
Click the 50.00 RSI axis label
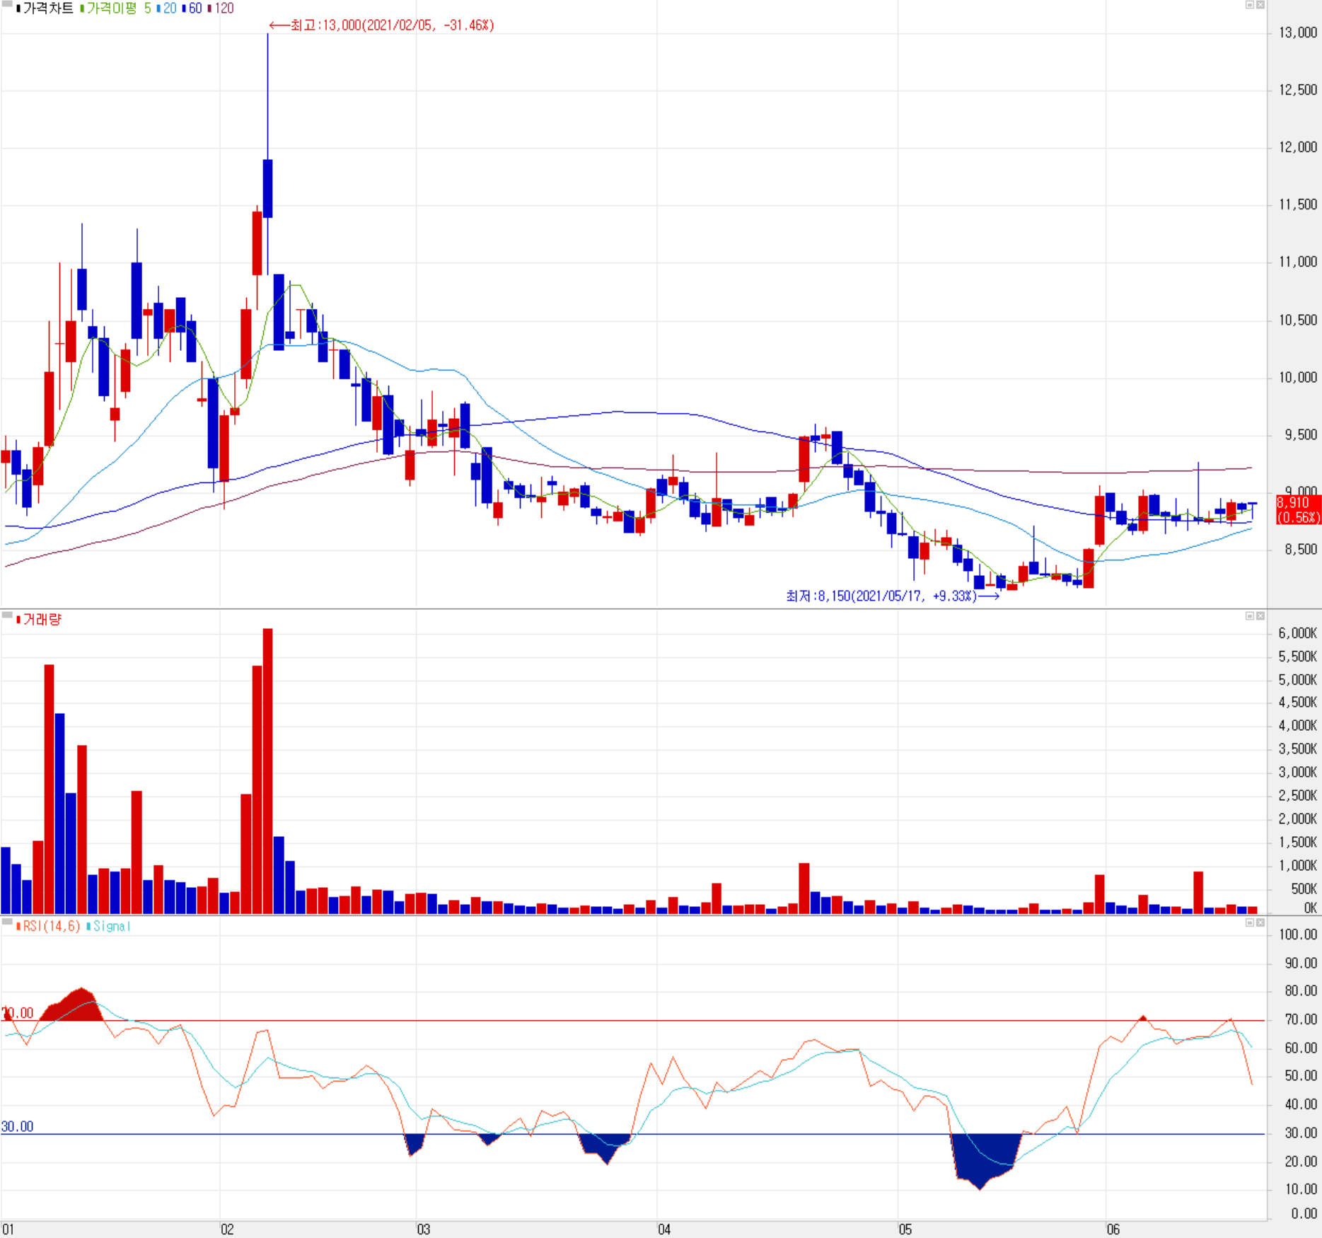(x=1301, y=1076)
